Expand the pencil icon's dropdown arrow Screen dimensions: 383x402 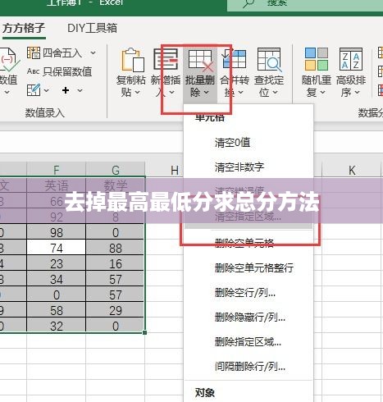[x=47, y=90]
